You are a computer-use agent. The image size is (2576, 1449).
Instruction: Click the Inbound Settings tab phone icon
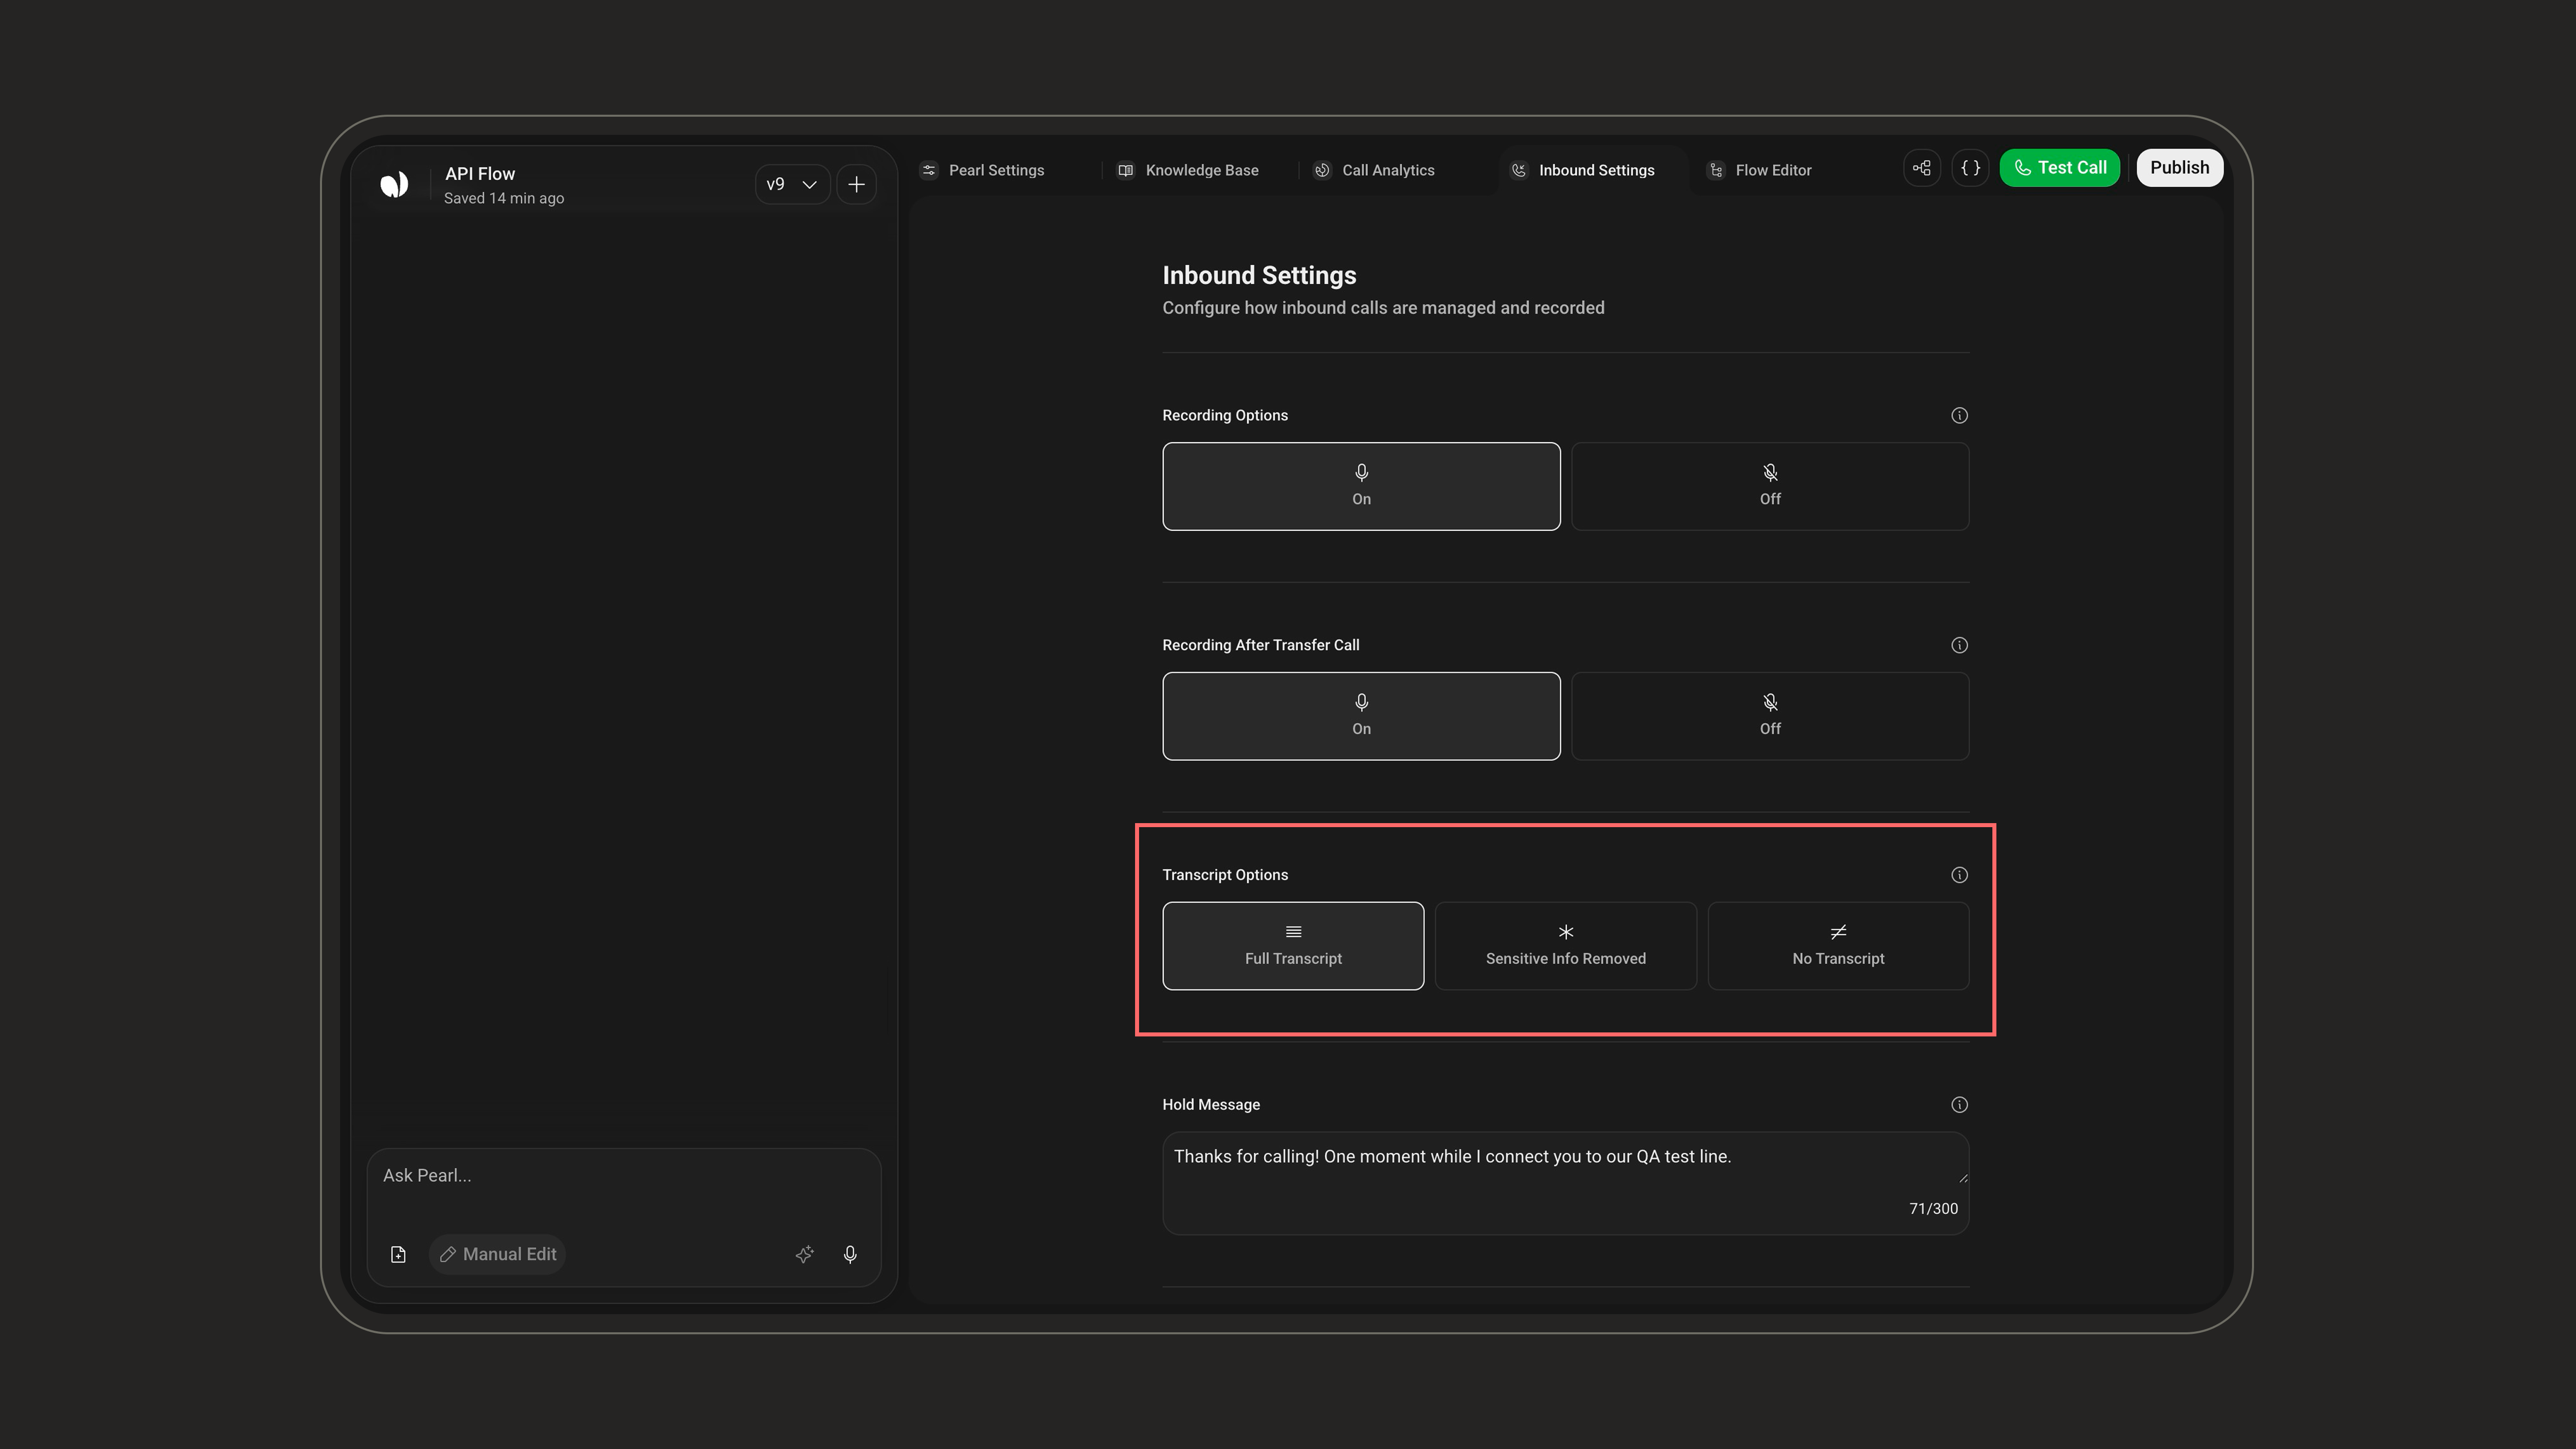pyautogui.click(x=1519, y=170)
